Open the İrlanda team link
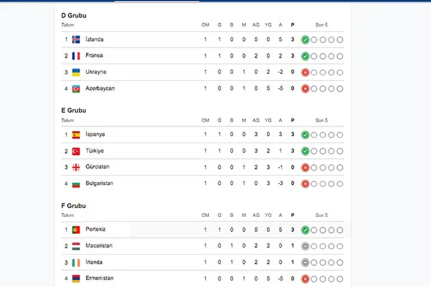431x287 pixels. tap(94, 262)
